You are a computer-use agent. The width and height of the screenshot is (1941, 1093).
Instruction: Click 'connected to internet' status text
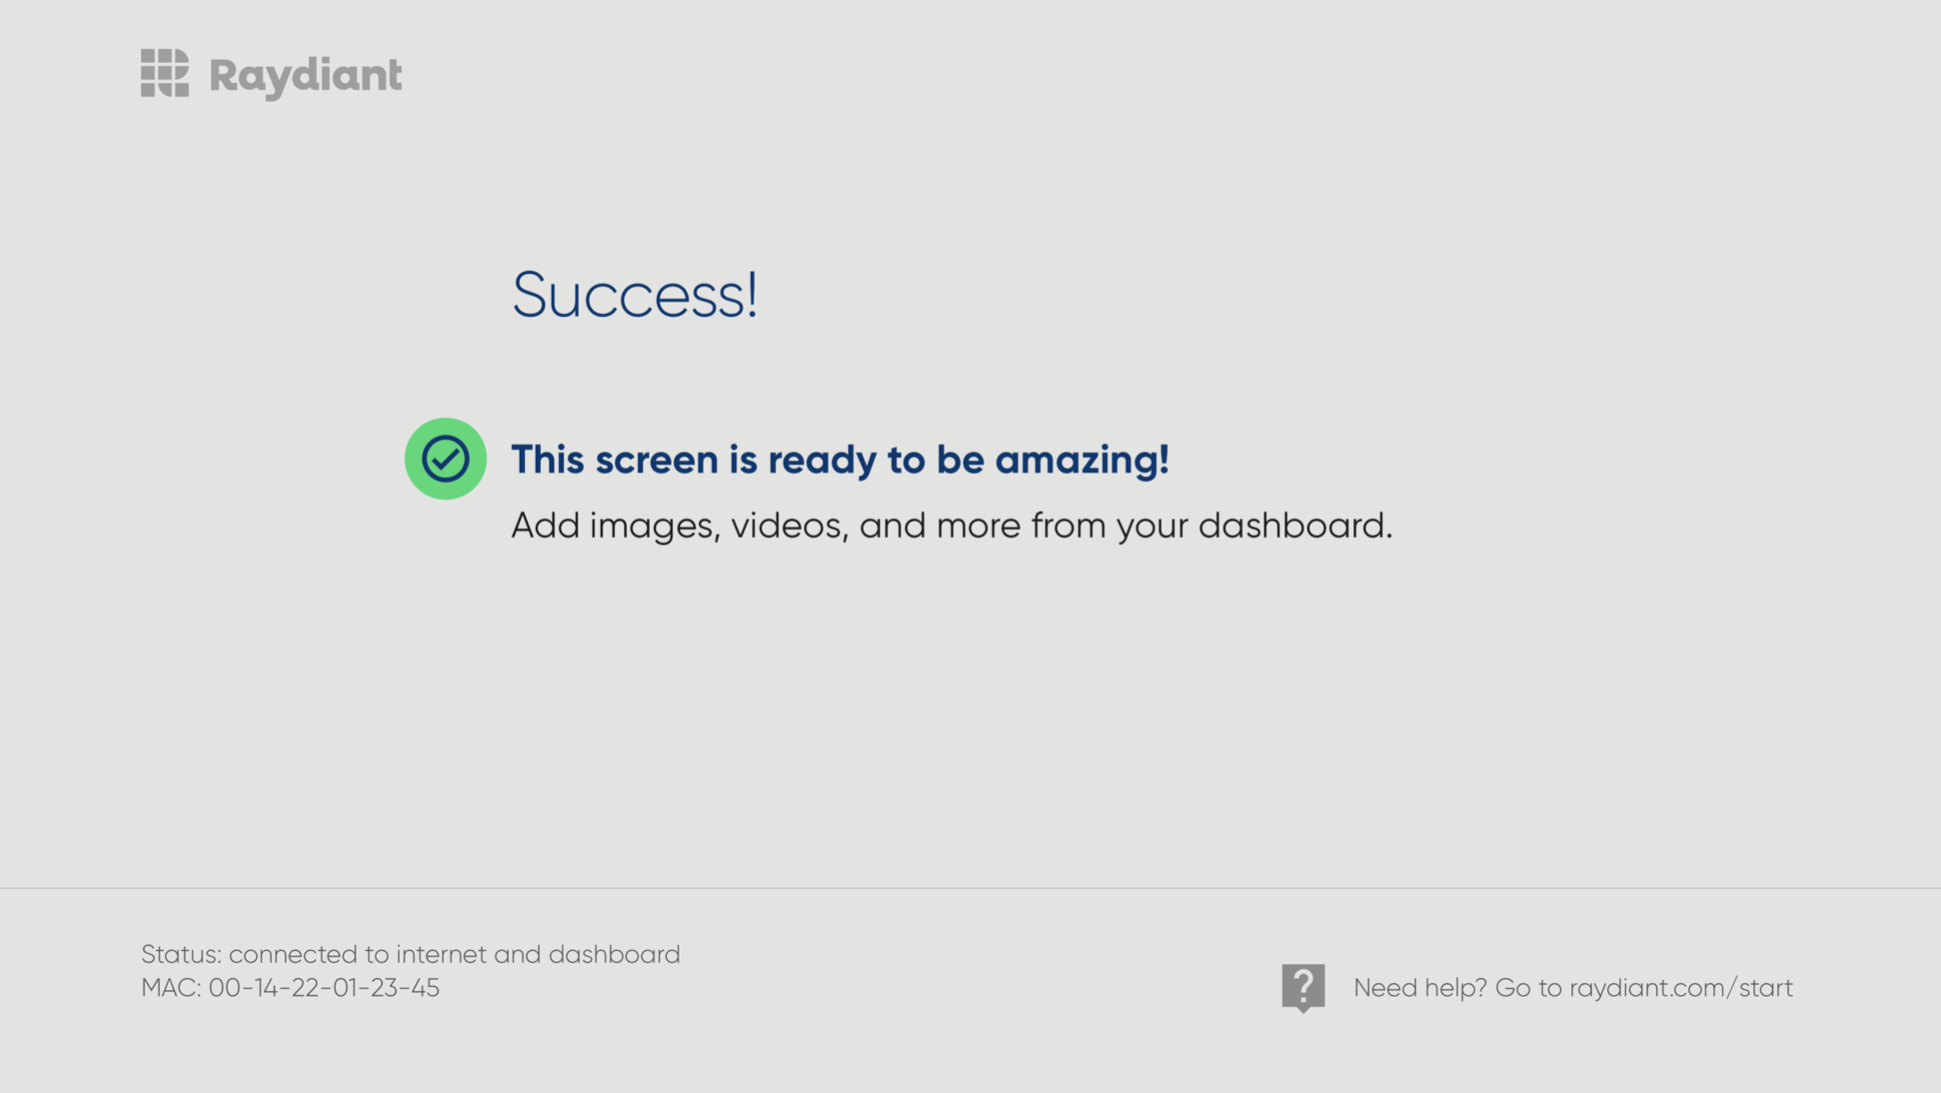tap(357, 954)
